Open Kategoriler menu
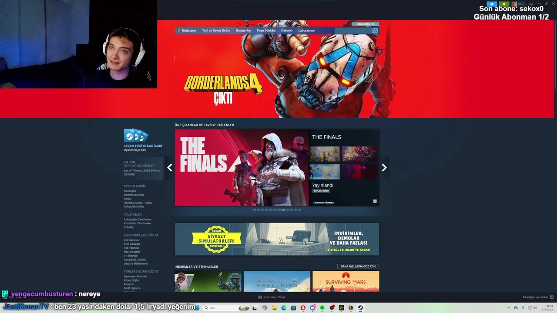This screenshot has width=557, height=313. tap(243, 30)
